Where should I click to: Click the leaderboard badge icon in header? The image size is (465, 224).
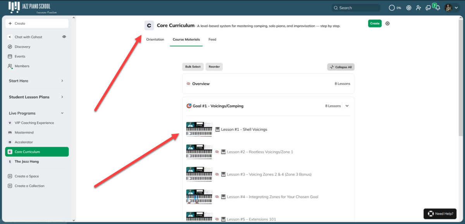point(409,8)
